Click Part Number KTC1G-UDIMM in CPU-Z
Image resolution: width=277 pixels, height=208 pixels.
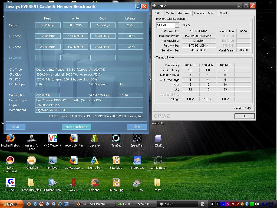pos(199,45)
